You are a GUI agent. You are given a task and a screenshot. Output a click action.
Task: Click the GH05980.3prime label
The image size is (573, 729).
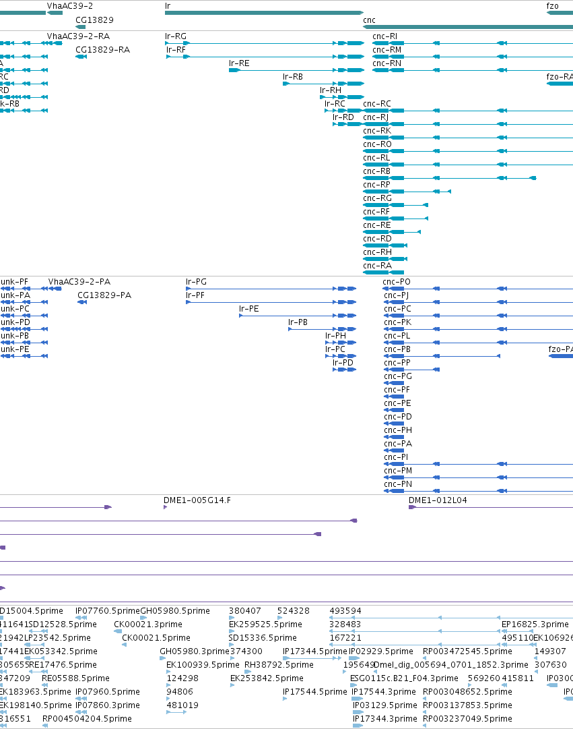click(x=195, y=651)
